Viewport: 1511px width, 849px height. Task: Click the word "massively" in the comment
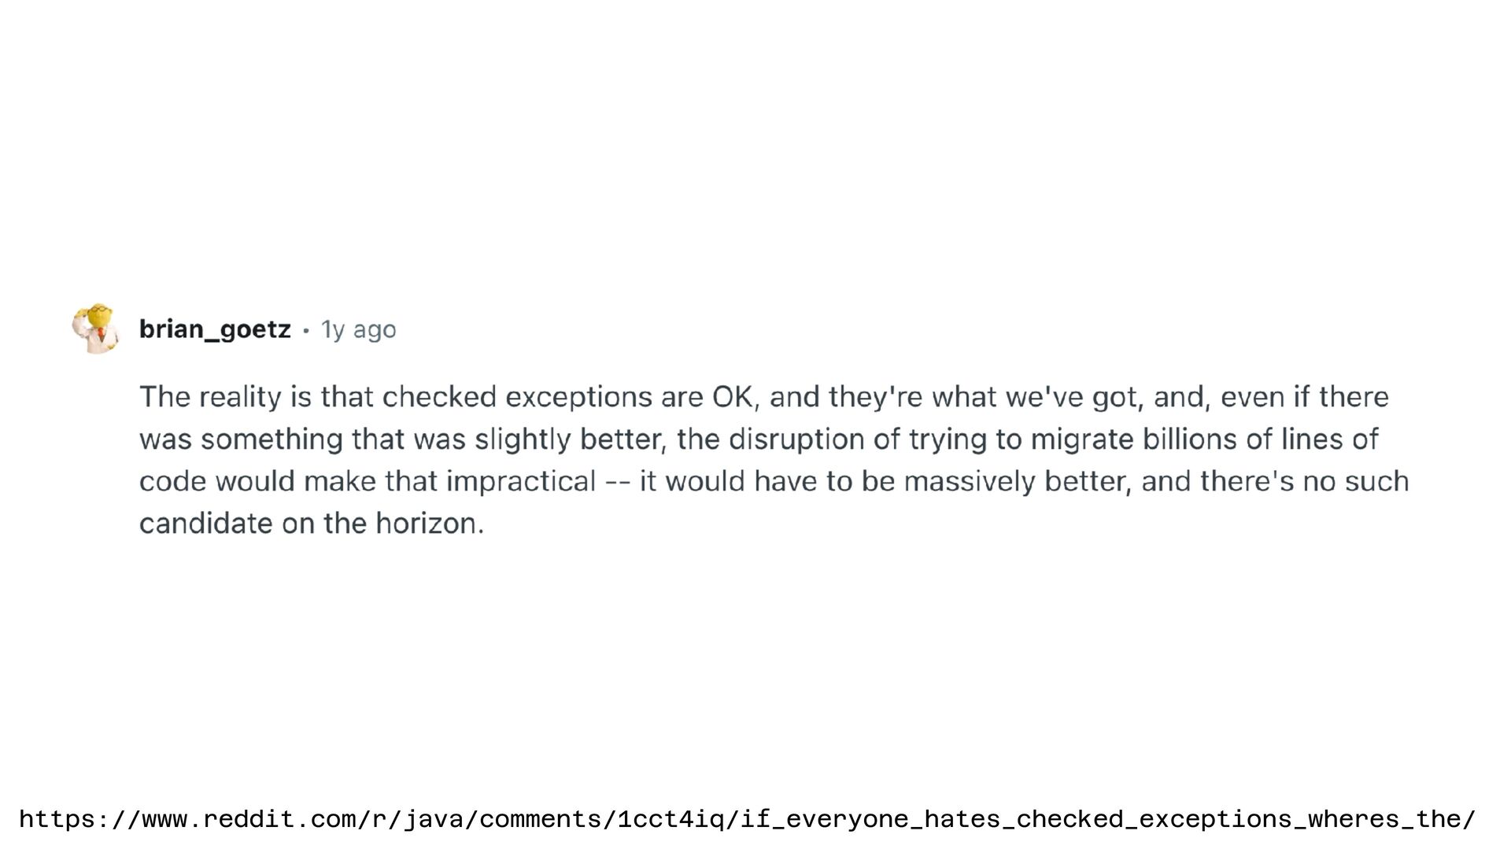[x=969, y=481]
